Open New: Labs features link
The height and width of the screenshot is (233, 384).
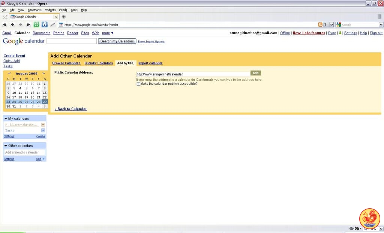tap(309, 33)
